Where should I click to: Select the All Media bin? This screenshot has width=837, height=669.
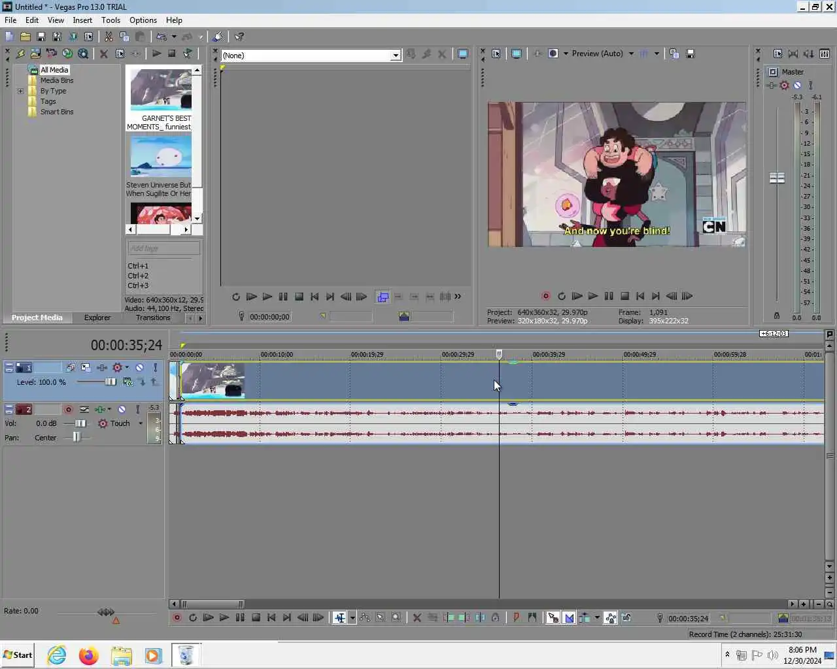click(54, 70)
